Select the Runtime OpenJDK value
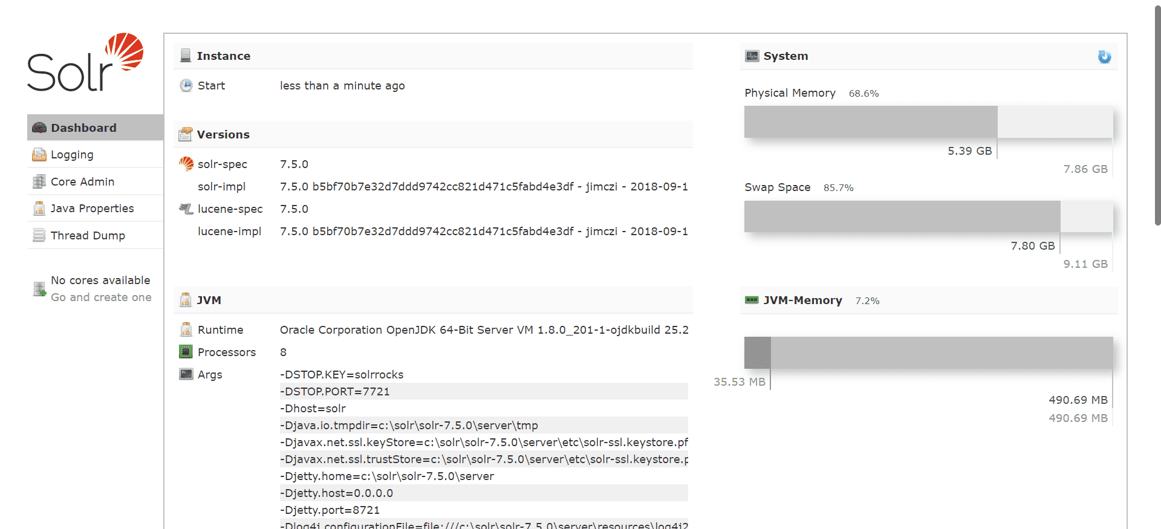Viewport: 1161px width, 529px height. coord(484,330)
